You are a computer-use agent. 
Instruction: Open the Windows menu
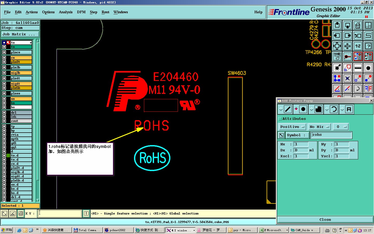[x=121, y=12]
